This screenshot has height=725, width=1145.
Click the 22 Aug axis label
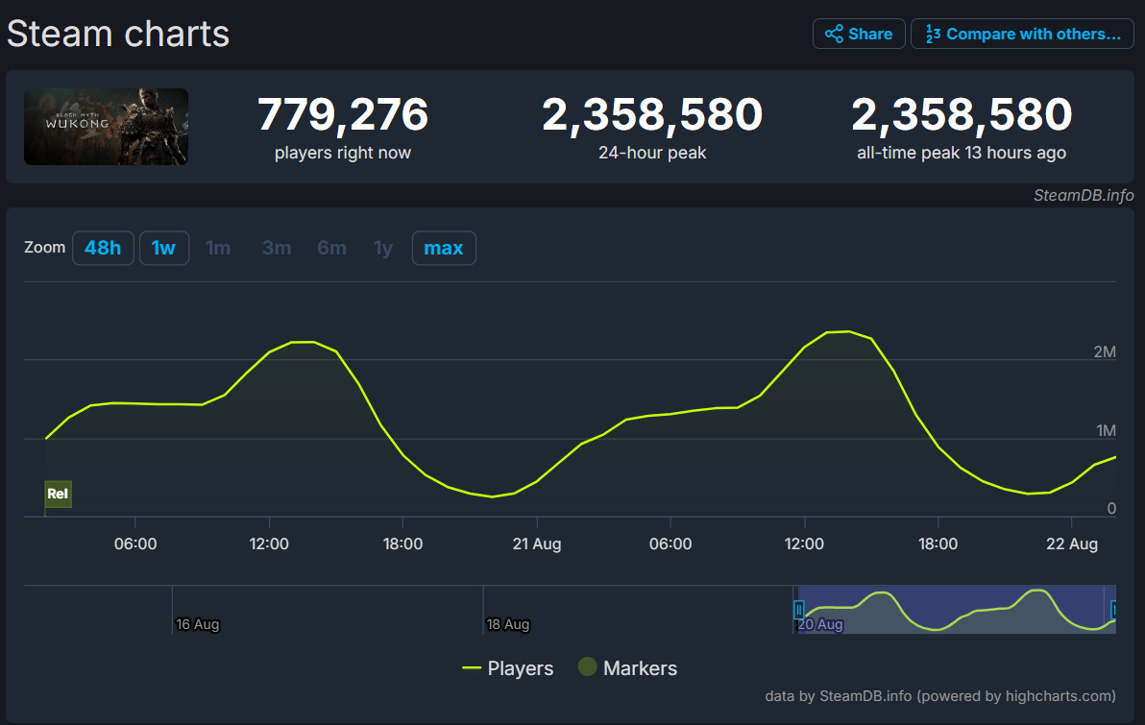point(1072,544)
